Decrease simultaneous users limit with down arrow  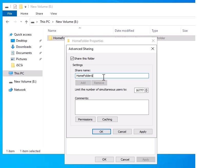tap(146, 91)
